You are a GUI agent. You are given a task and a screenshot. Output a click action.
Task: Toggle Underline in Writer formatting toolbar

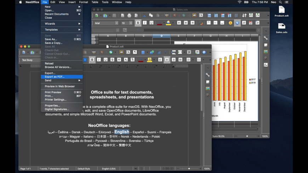pyautogui.click(x=105, y=60)
